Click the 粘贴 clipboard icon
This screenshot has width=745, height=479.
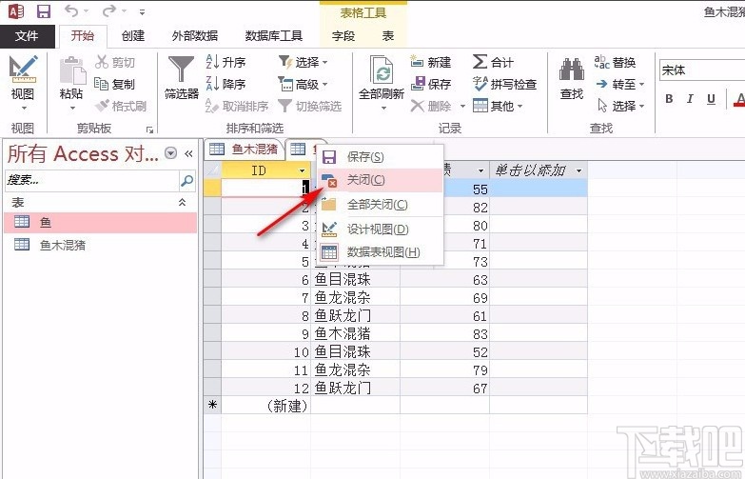click(x=72, y=70)
